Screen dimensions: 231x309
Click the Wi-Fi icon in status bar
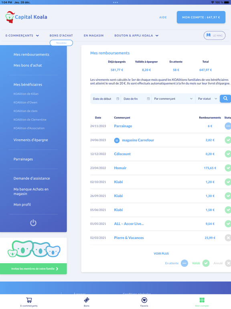click(x=213, y=2)
